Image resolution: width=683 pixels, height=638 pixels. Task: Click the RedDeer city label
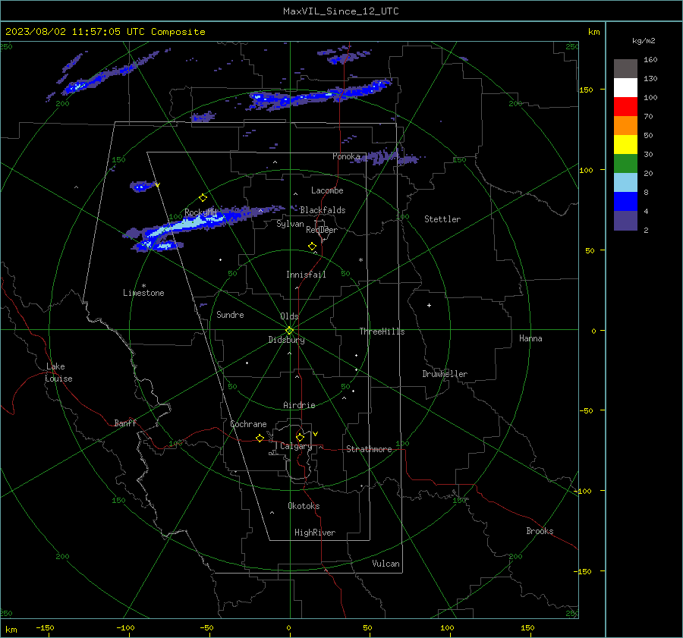322,230
